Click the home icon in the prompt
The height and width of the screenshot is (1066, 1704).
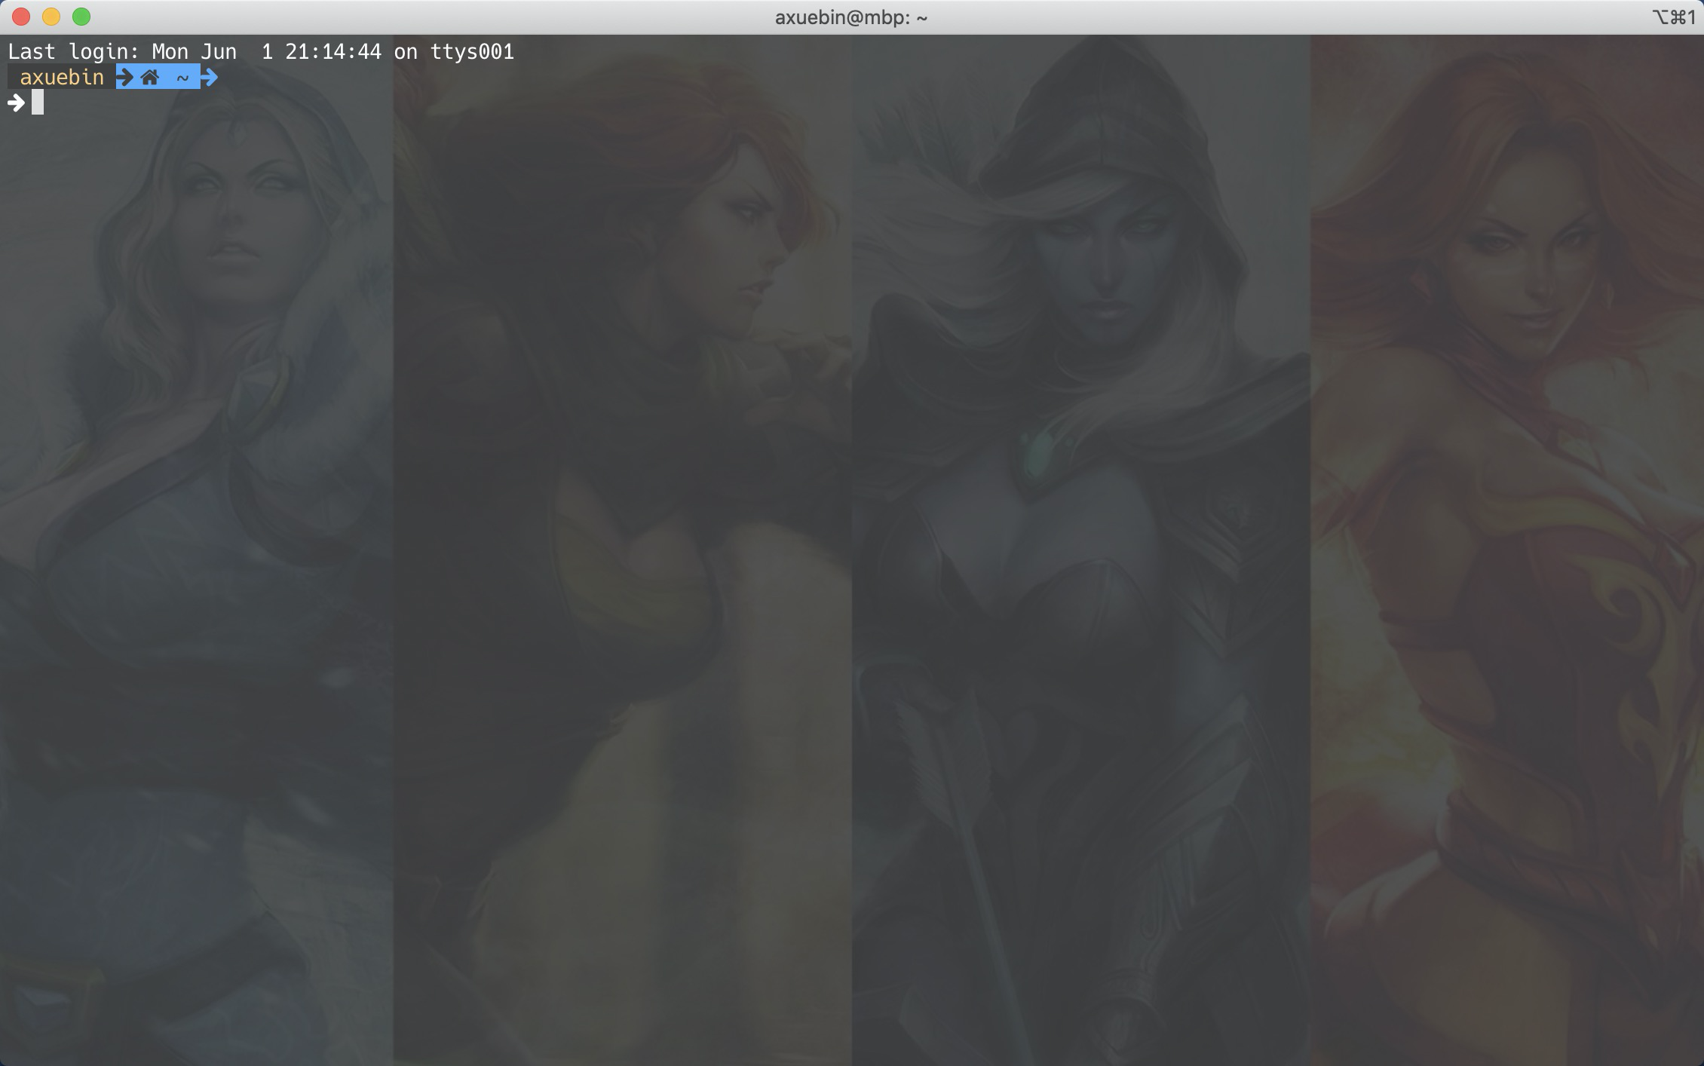click(149, 77)
